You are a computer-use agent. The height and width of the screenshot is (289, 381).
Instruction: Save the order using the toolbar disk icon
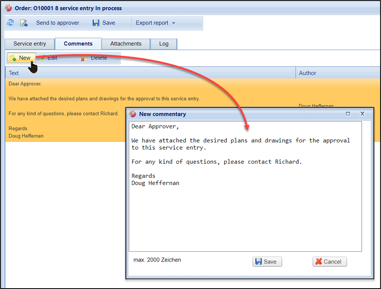pyautogui.click(x=104, y=23)
